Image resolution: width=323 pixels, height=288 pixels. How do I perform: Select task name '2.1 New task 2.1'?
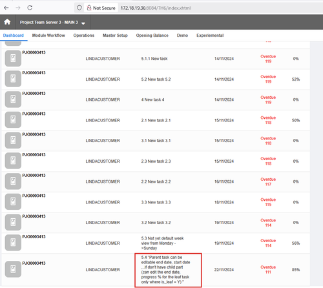tap(156, 120)
